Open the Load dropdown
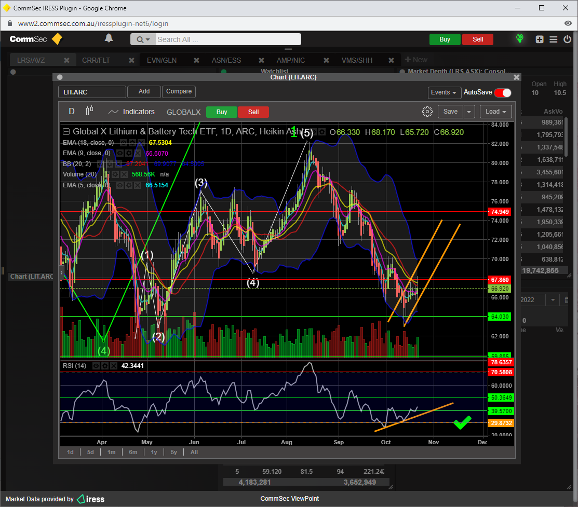This screenshot has height=507, width=578. pyautogui.click(x=496, y=111)
